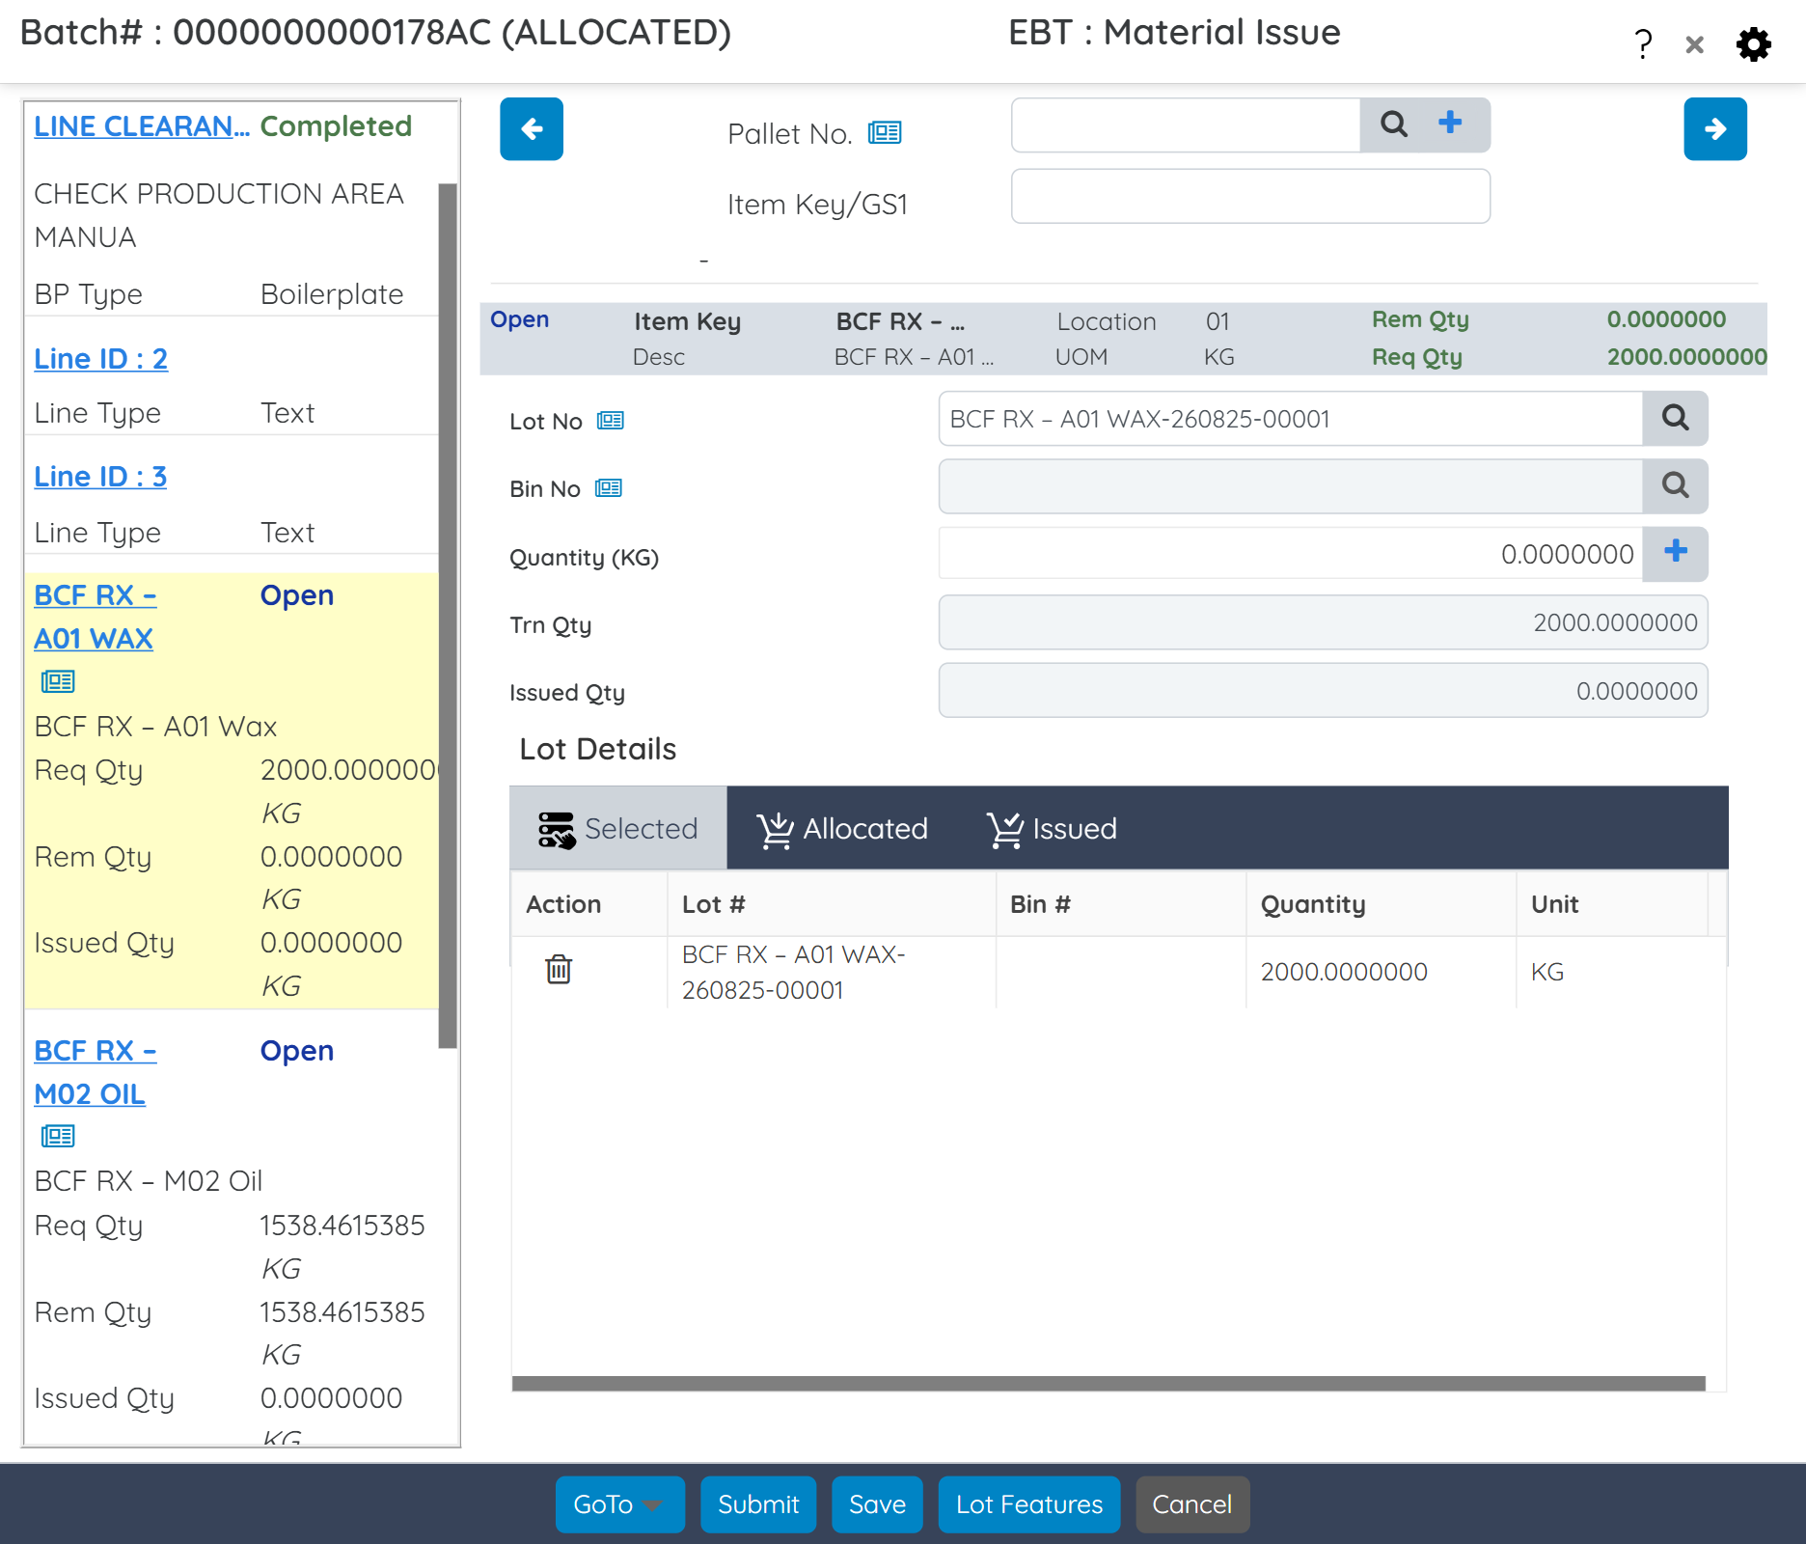The width and height of the screenshot is (1806, 1544).
Task: Select the Selected lot tab
Action: (x=618, y=829)
